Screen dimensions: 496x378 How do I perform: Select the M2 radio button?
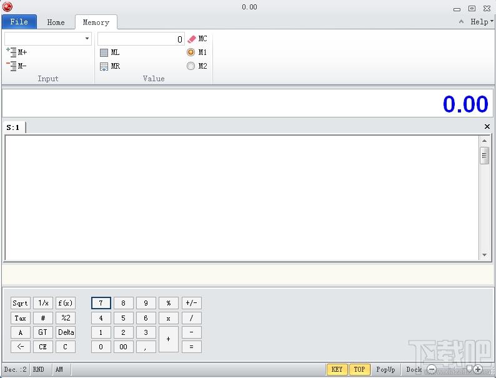tap(191, 66)
